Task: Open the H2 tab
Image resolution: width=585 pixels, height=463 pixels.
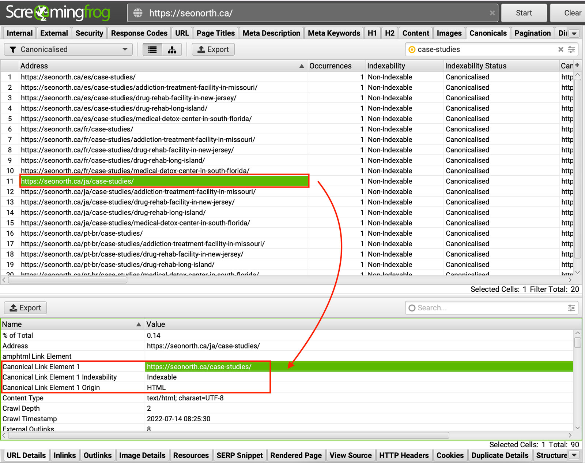Action: point(390,33)
